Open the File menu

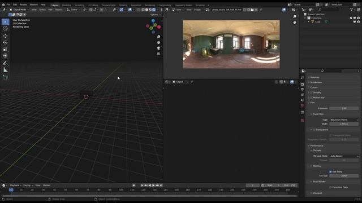click(x=8, y=5)
